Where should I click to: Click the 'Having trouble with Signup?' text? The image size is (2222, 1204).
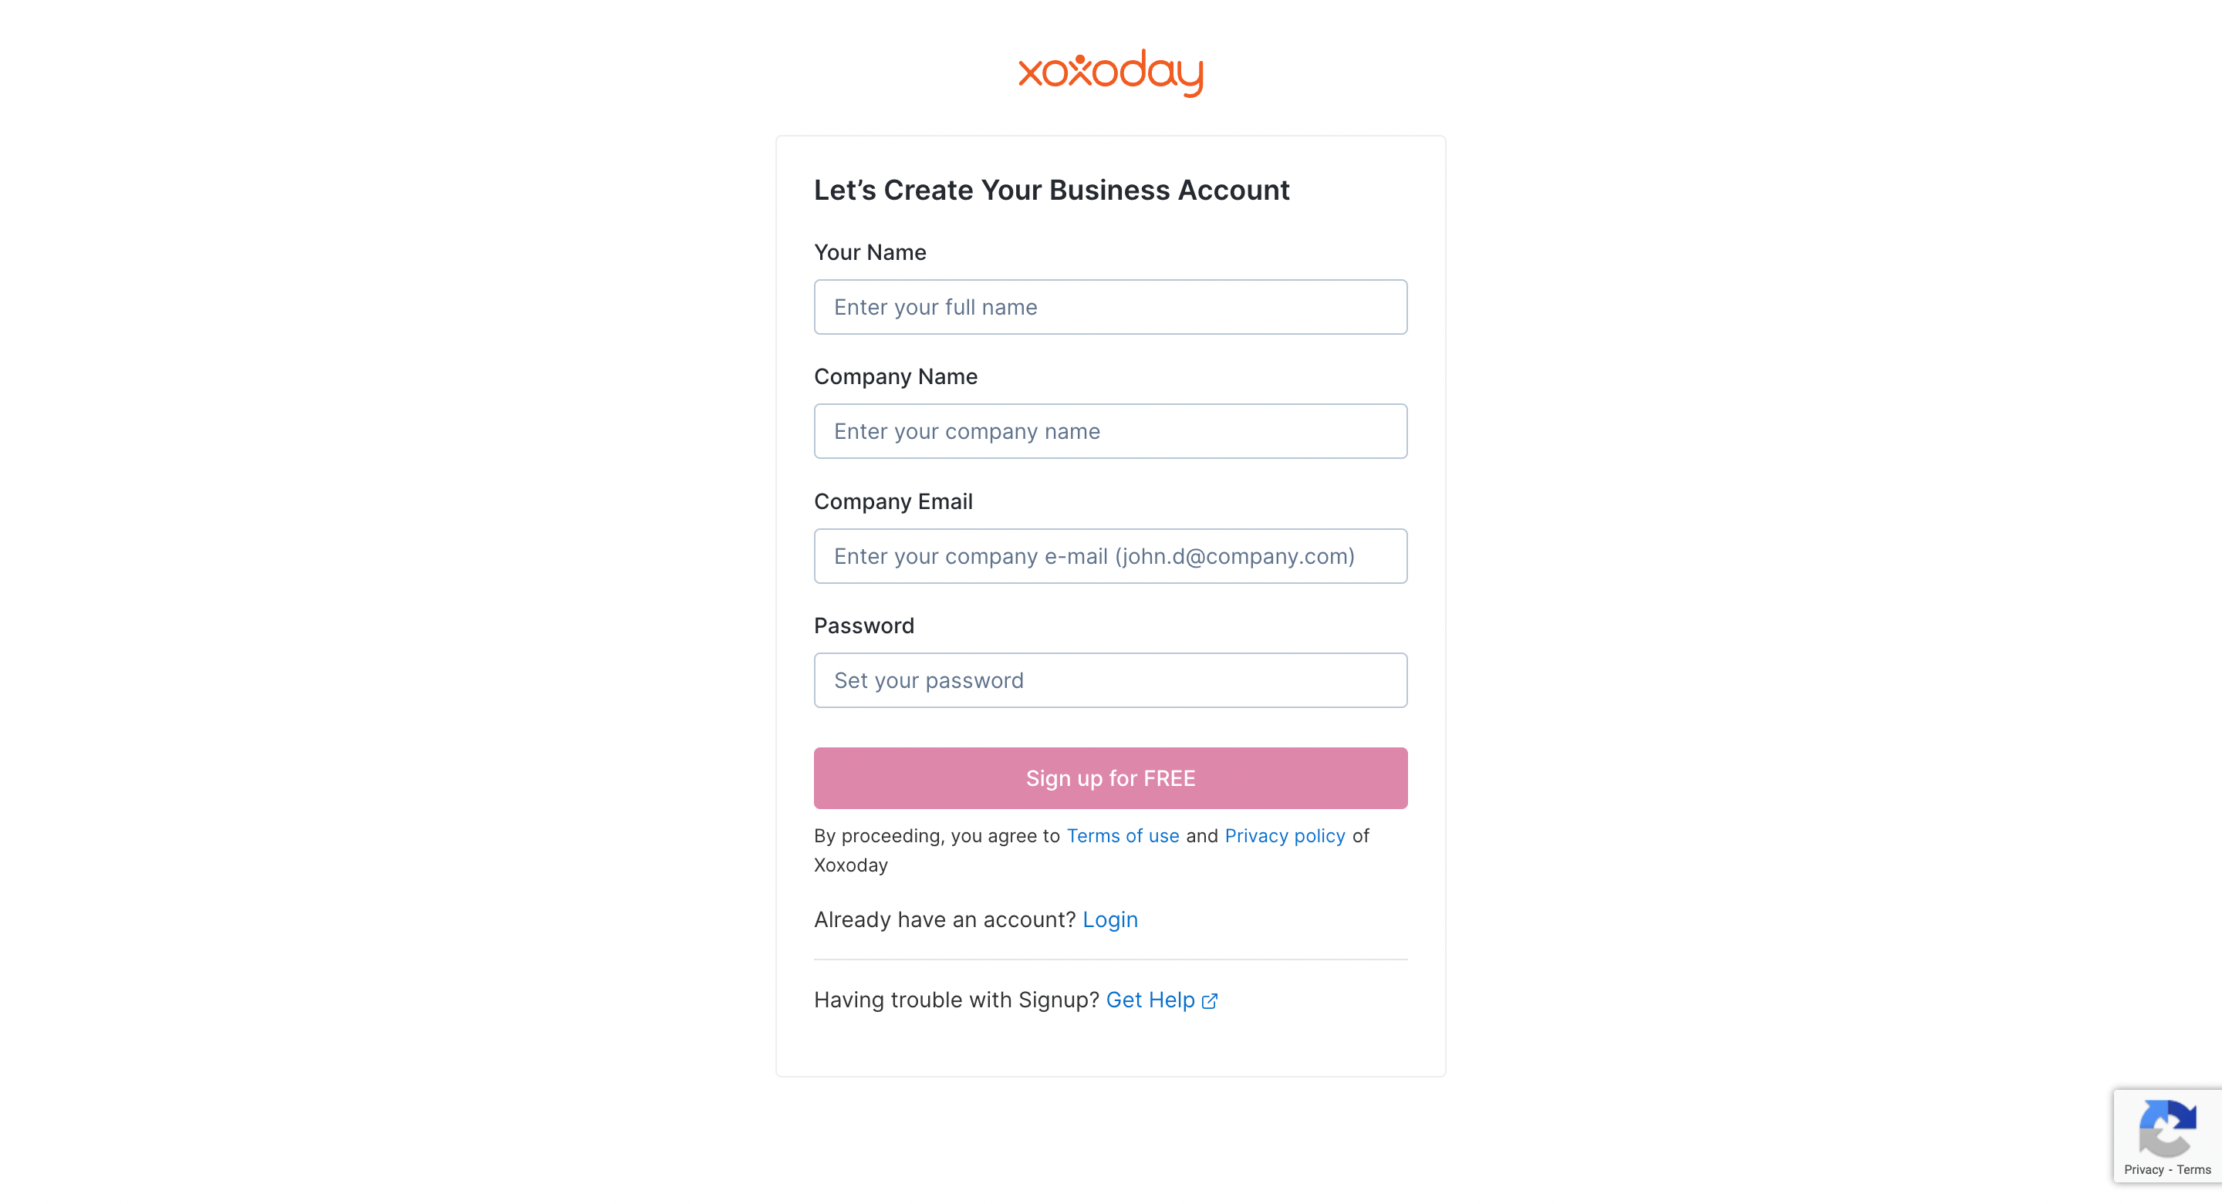tap(956, 1000)
